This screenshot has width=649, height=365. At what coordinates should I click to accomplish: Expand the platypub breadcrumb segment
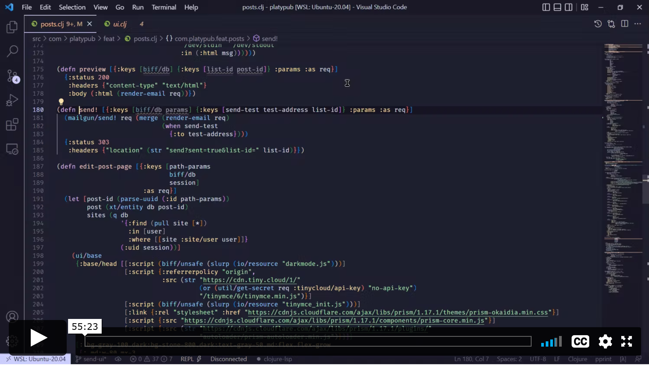[82, 39]
